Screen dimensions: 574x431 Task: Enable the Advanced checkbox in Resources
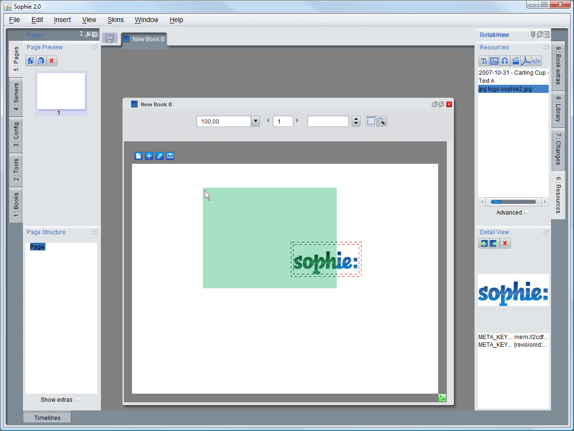click(x=527, y=212)
